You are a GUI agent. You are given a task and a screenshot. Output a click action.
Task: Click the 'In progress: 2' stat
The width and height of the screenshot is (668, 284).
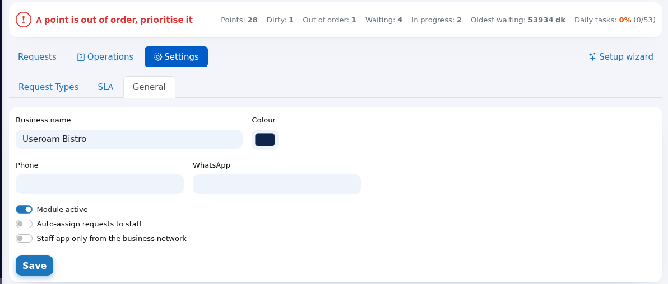(x=436, y=20)
